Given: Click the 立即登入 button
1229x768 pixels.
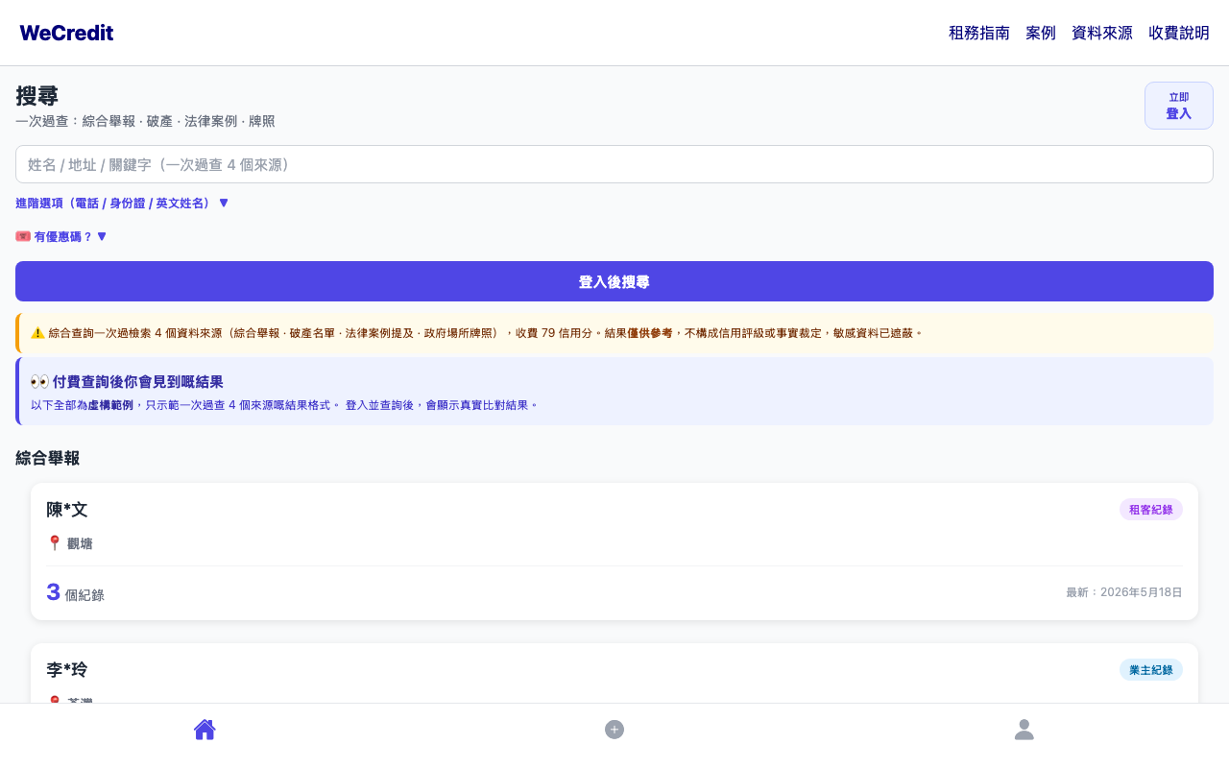Looking at the screenshot, I should [1179, 106].
